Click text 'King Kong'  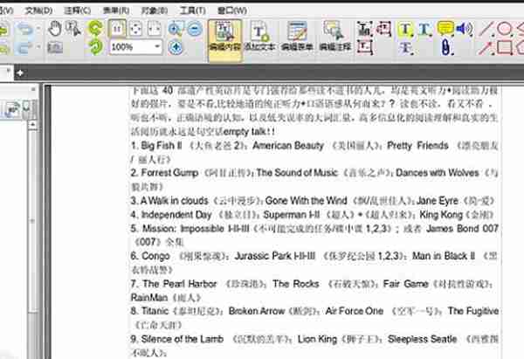pos(441,215)
